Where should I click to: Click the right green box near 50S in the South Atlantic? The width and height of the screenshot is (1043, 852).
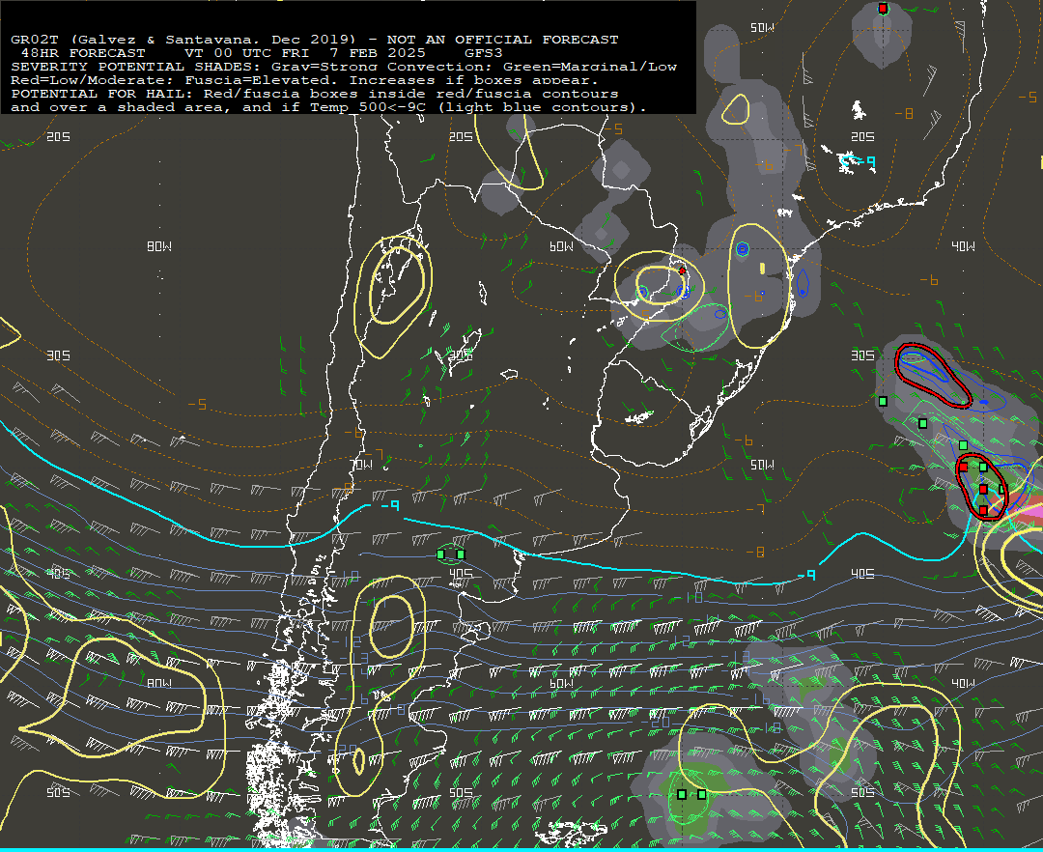coord(702,794)
